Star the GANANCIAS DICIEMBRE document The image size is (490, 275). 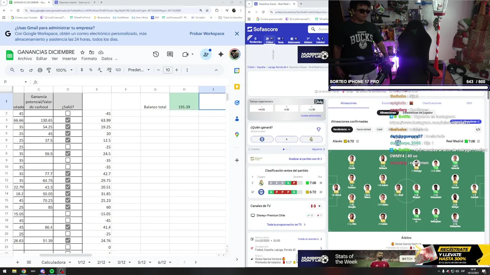82,52
